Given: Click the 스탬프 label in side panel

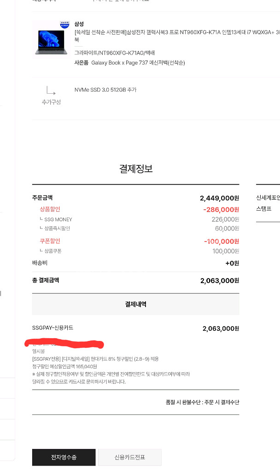Looking at the screenshot, I should (x=264, y=208).
